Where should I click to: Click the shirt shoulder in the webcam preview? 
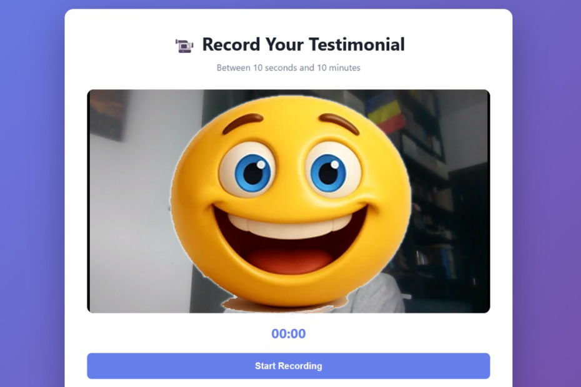374,295
